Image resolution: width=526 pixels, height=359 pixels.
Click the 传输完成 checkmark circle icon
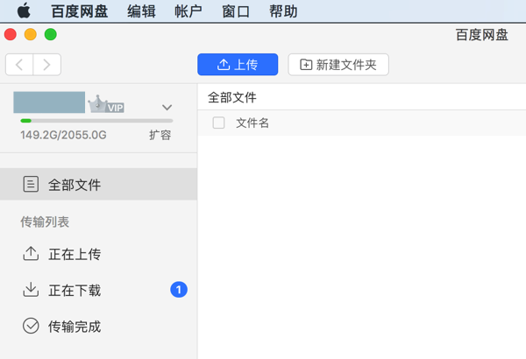pos(31,327)
